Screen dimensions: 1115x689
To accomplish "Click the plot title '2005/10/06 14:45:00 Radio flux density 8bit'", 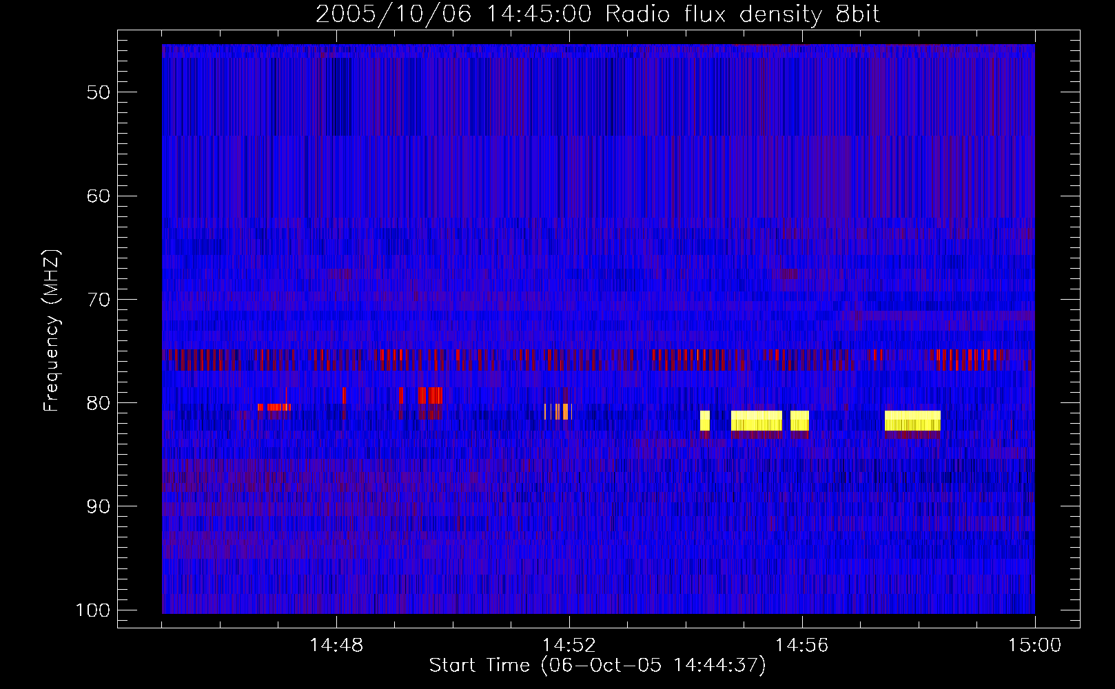I will pyautogui.click(x=597, y=14).
